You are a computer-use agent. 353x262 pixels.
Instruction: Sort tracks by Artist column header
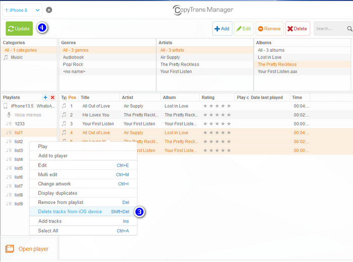pyautogui.click(x=140, y=97)
